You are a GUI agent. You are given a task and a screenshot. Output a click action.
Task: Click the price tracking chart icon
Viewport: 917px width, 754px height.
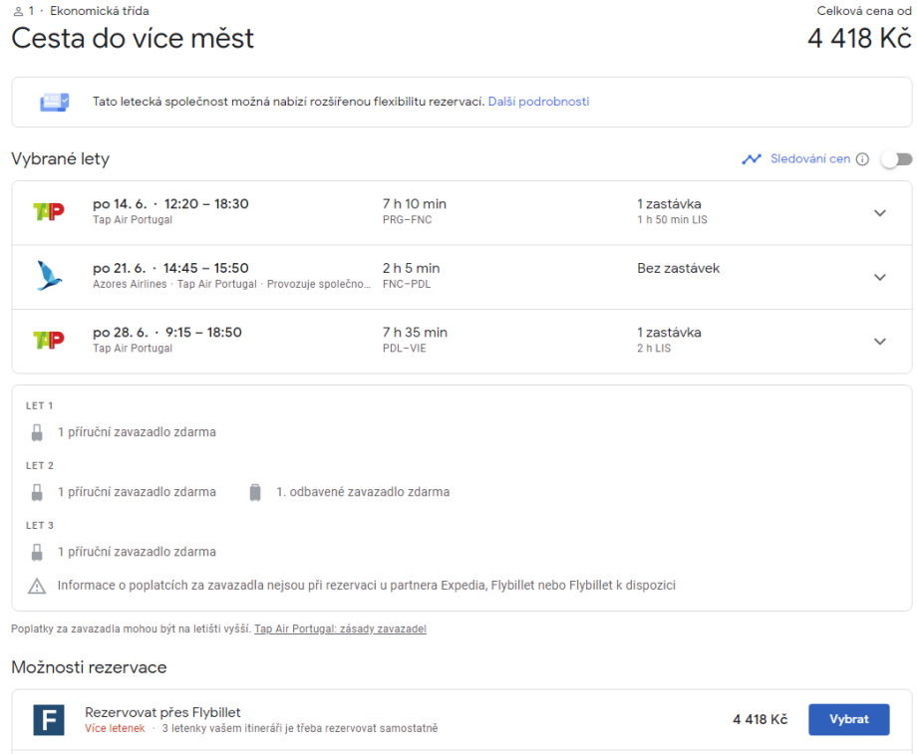pyautogui.click(x=752, y=159)
